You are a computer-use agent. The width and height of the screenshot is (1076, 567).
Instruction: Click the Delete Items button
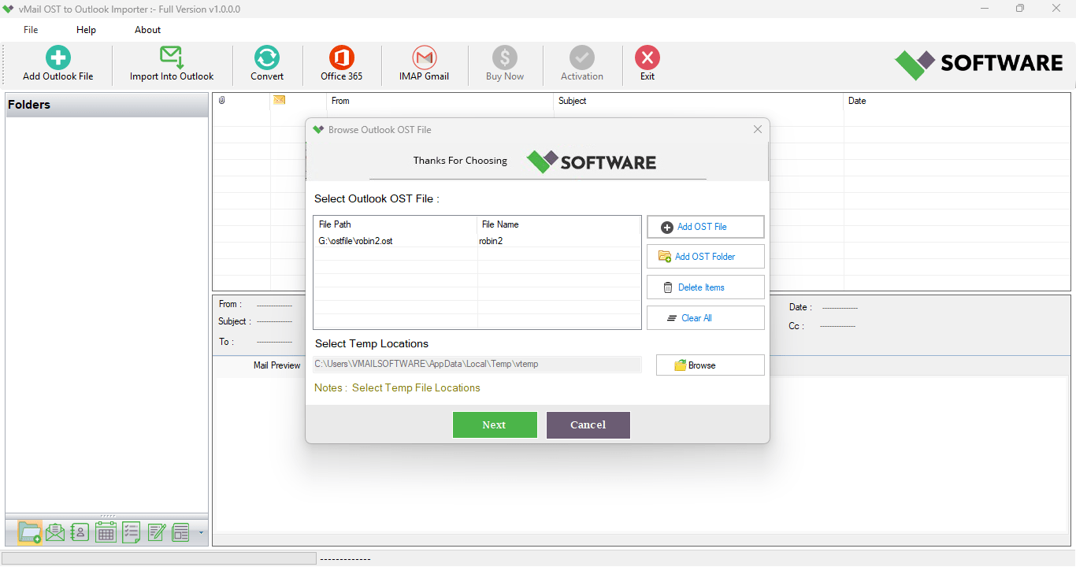[706, 287]
